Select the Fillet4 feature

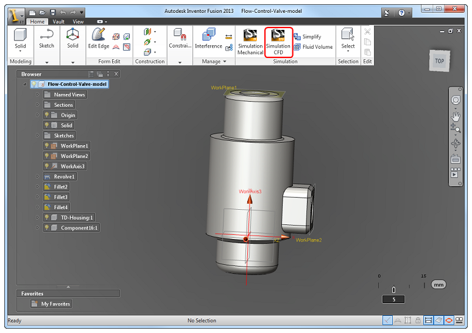pyautogui.click(x=56, y=207)
